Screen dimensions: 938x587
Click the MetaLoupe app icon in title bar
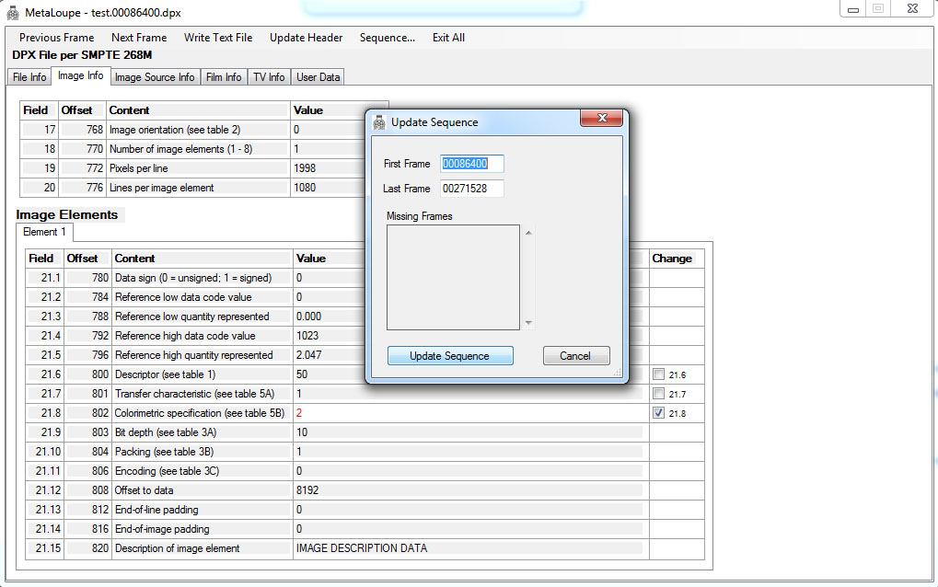[14, 12]
